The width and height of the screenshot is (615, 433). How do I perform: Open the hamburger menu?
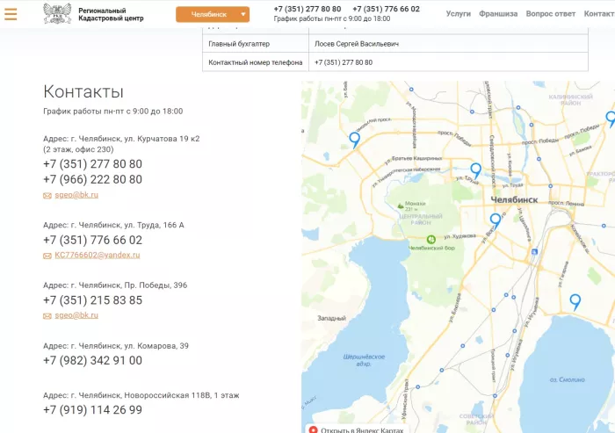11,14
